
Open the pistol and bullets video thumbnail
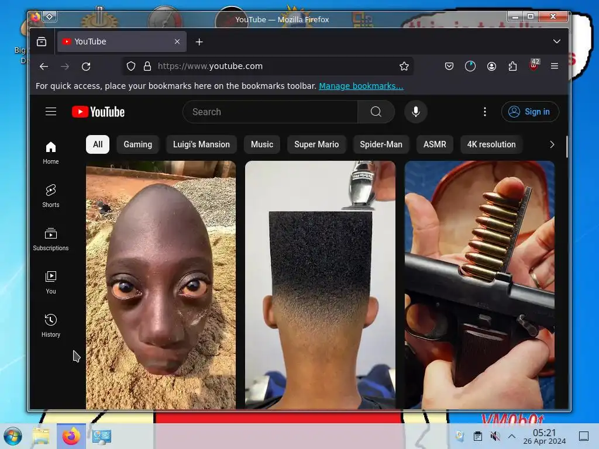pyautogui.click(x=480, y=285)
